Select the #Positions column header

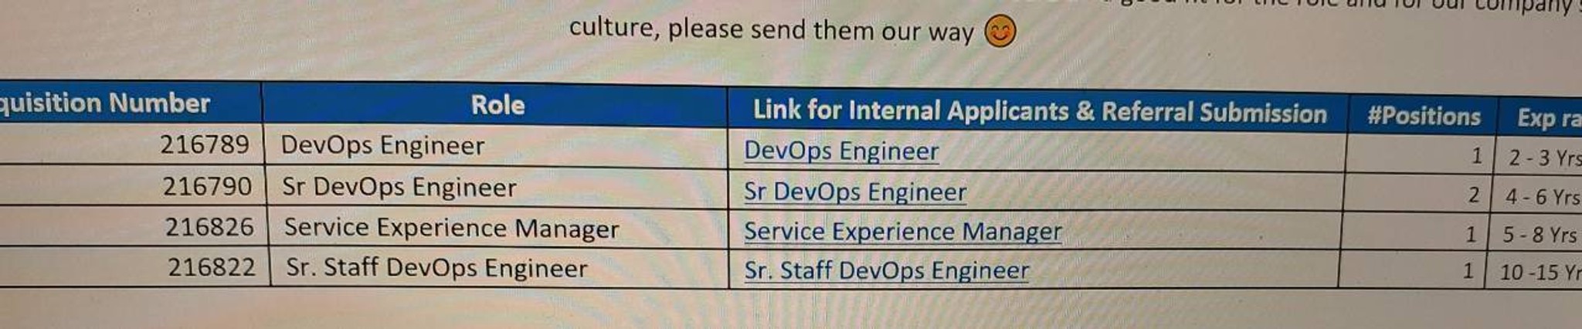[1423, 116]
